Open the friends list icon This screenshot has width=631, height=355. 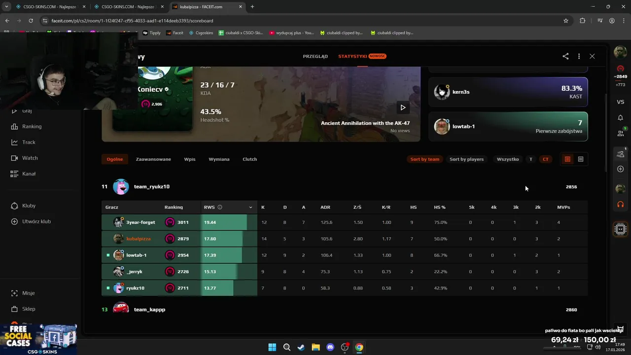(621, 133)
